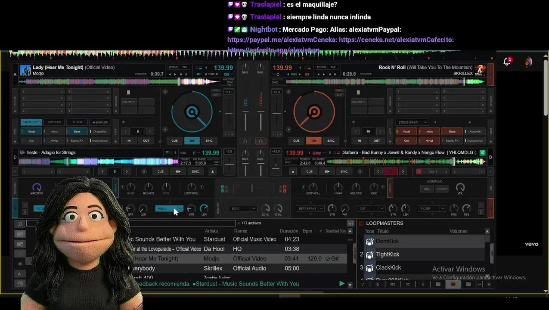Adjust deck A pitch fader

coord(229,114)
